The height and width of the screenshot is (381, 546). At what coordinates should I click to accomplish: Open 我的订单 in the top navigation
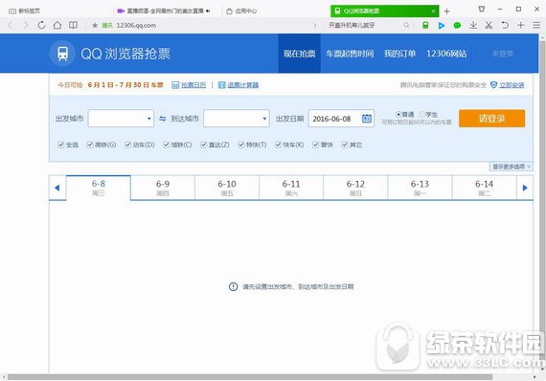click(x=399, y=54)
